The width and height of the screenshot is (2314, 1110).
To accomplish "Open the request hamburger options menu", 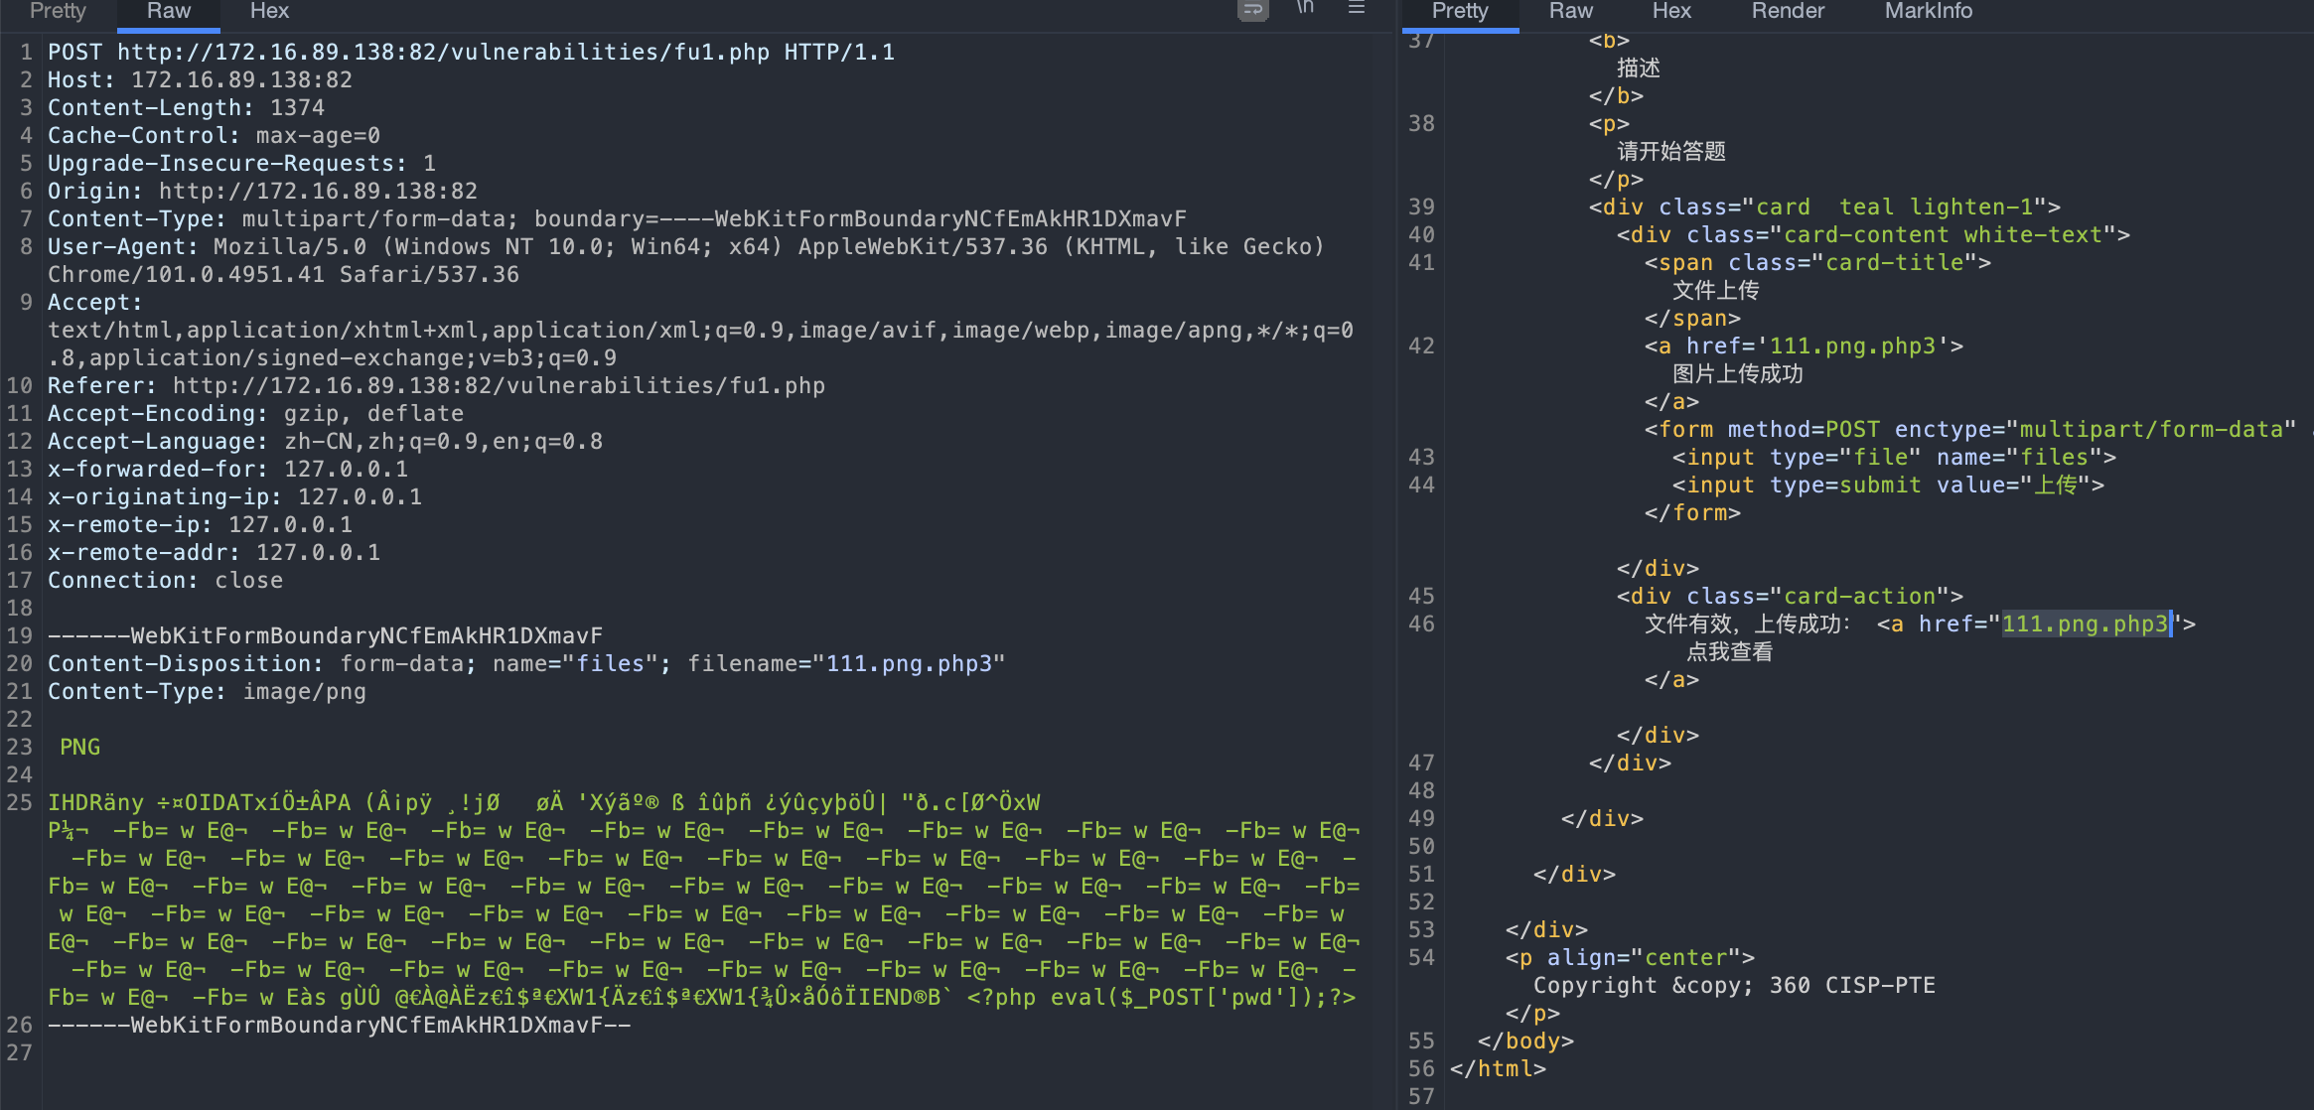I will point(1357,9).
